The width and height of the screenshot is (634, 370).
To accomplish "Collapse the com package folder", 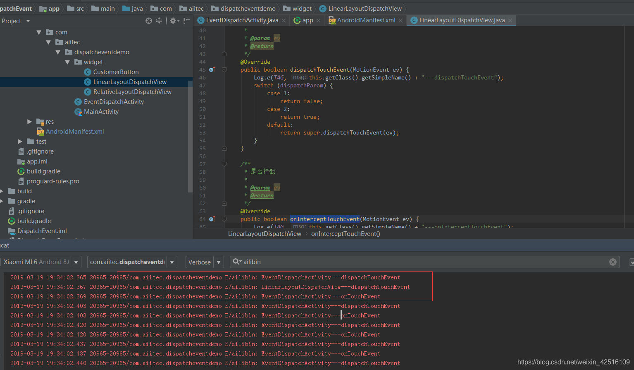I will (39, 32).
